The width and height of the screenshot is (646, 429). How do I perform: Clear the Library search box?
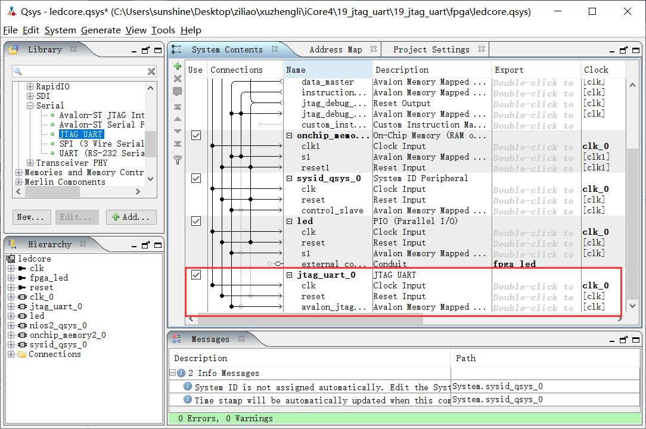coord(151,71)
